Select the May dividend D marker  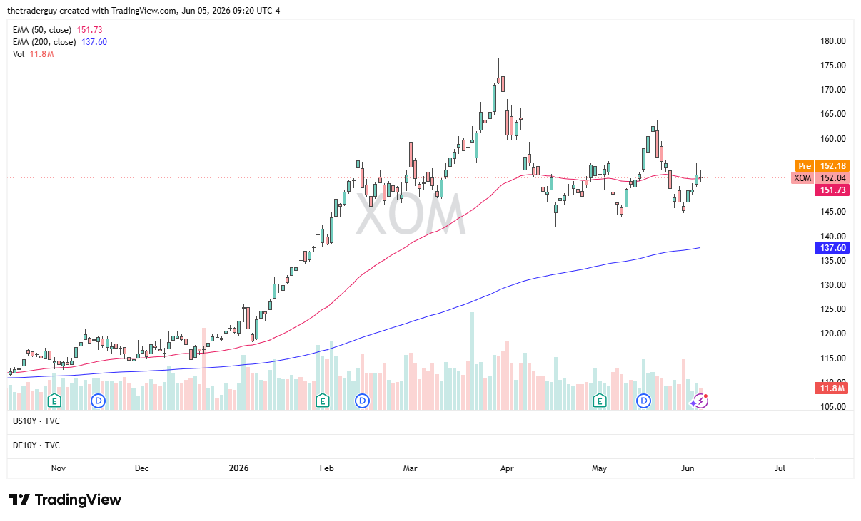click(645, 401)
